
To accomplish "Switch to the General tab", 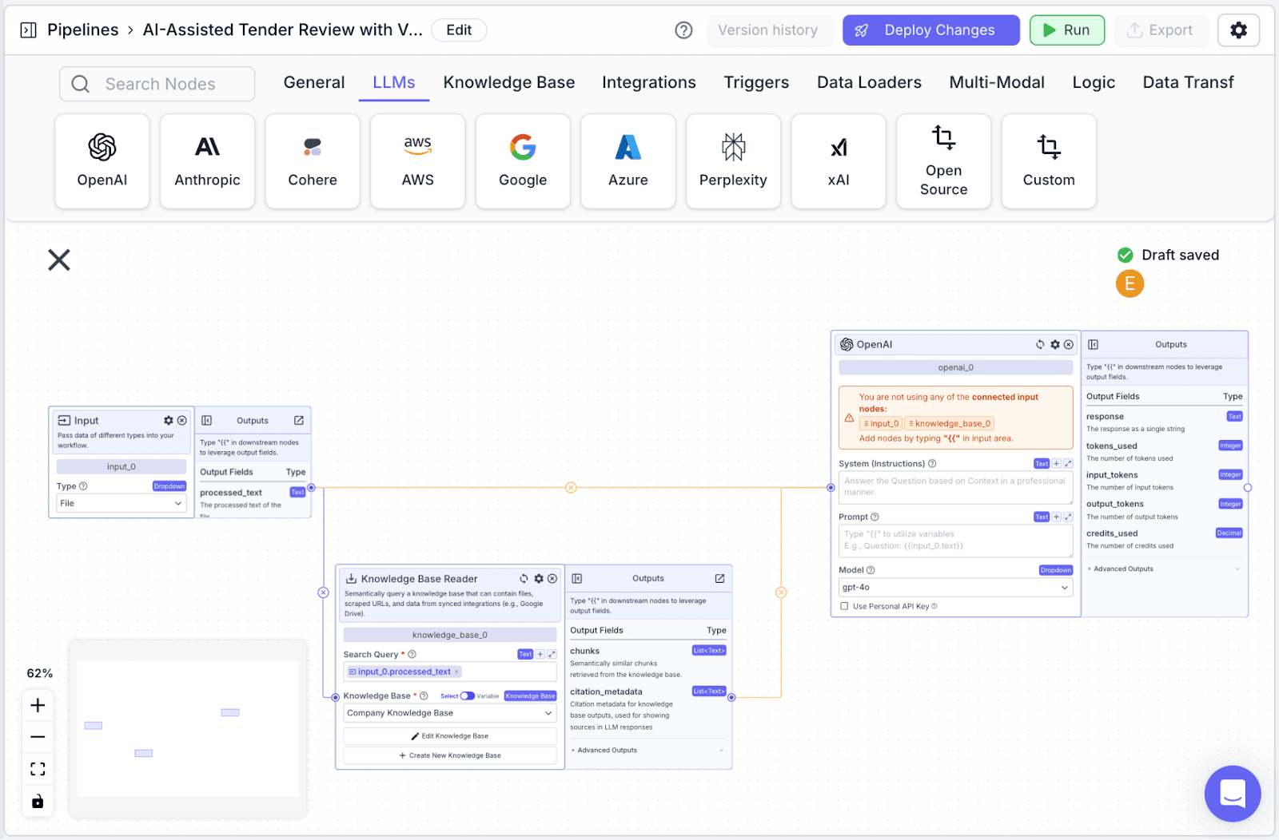I will 314,82.
